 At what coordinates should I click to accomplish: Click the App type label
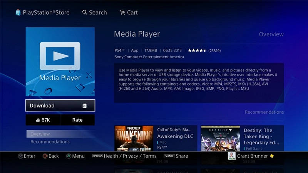pyautogui.click(x=134, y=50)
